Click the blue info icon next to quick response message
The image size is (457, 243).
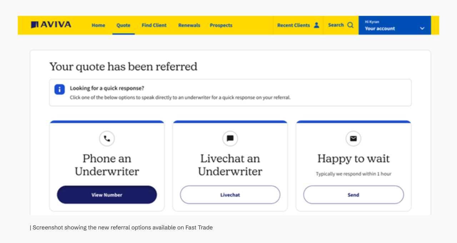(59, 89)
